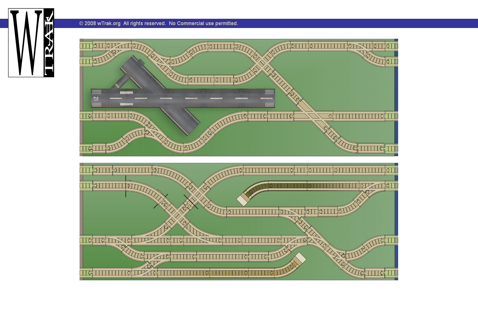Click 'No Commercial use permitted' text

203,23
